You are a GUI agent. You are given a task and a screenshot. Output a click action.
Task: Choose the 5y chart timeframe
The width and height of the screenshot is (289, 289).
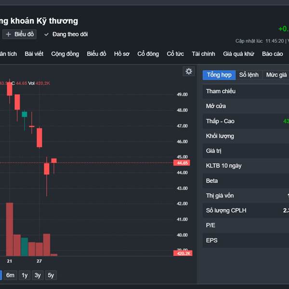[51, 275]
